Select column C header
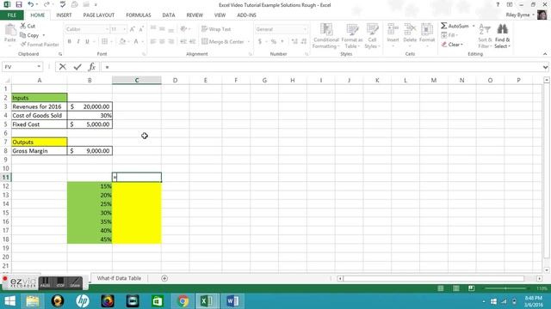551x309 pixels. [x=137, y=80]
